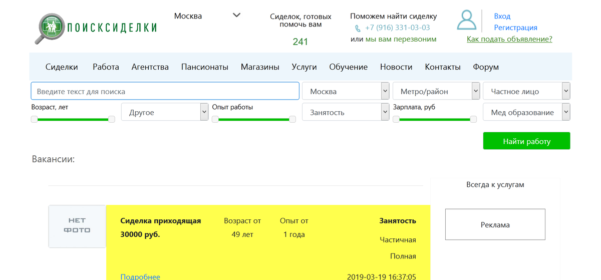Click the Вакансии: heading

(x=53, y=159)
